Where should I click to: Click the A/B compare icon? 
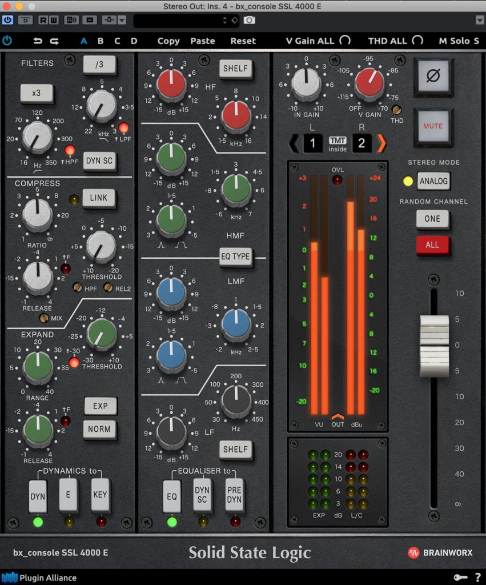click(x=71, y=20)
